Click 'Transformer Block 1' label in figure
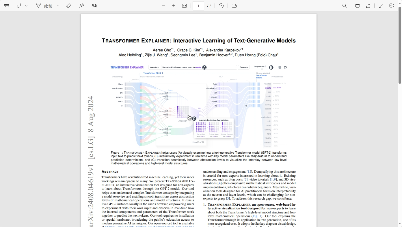This screenshot has height=227, width=402. pos(153,73)
